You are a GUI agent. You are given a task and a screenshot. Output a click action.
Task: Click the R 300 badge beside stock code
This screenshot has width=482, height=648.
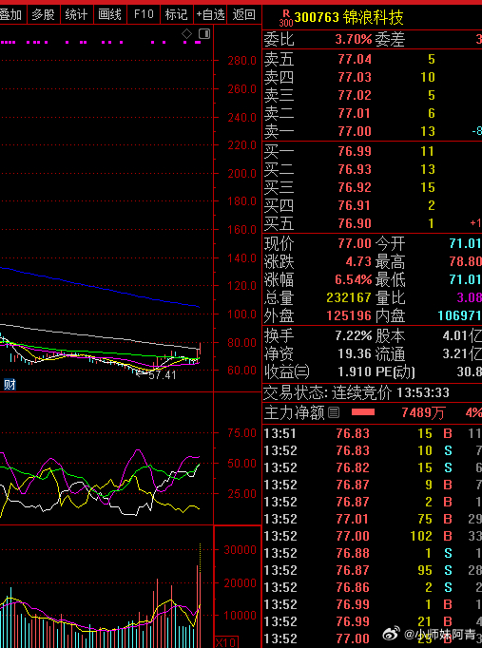click(x=285, y=18)
